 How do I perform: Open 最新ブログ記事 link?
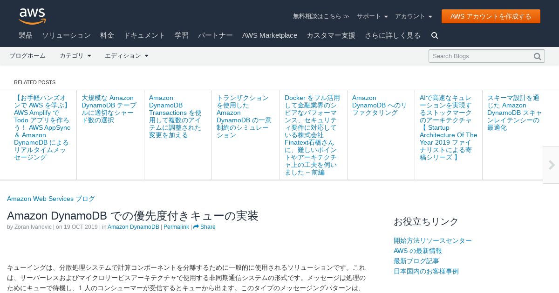coord(416,261)
